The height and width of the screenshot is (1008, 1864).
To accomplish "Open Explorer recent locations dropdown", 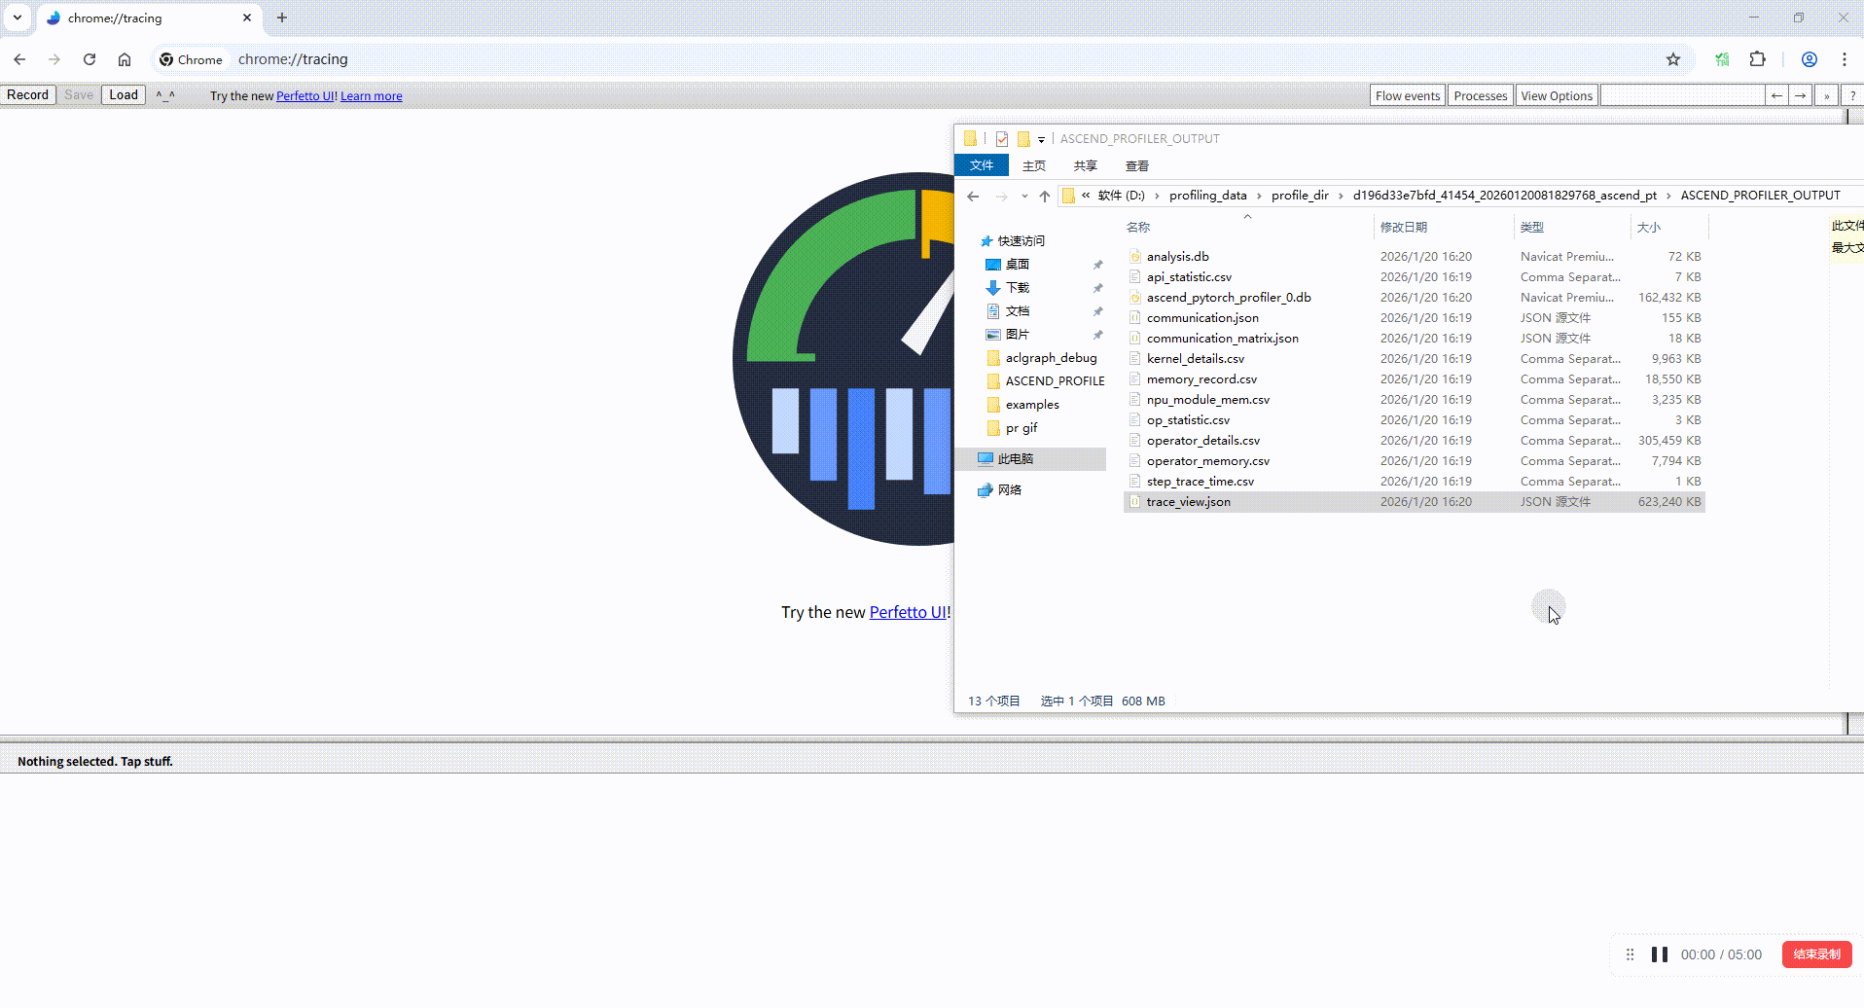I will (1024, 196).
